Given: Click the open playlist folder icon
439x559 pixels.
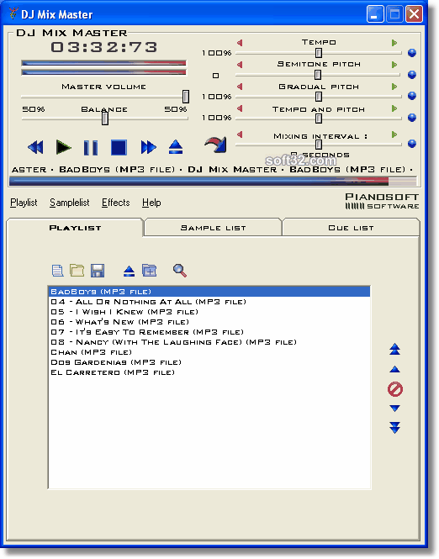Looking at the screenshot, I should (x=77, y=271).
